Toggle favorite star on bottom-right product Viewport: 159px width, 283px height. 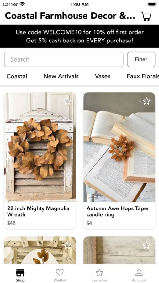click(x=146, y=245)
